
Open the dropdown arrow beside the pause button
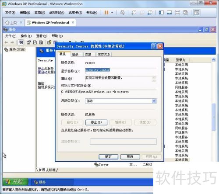coord(112,13)
